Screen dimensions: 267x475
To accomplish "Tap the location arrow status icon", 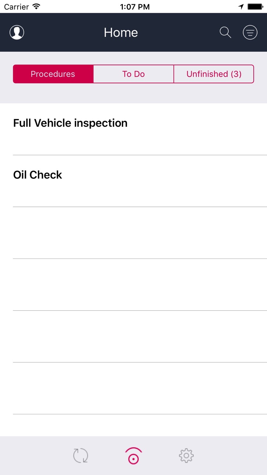I will coord(241,6).
